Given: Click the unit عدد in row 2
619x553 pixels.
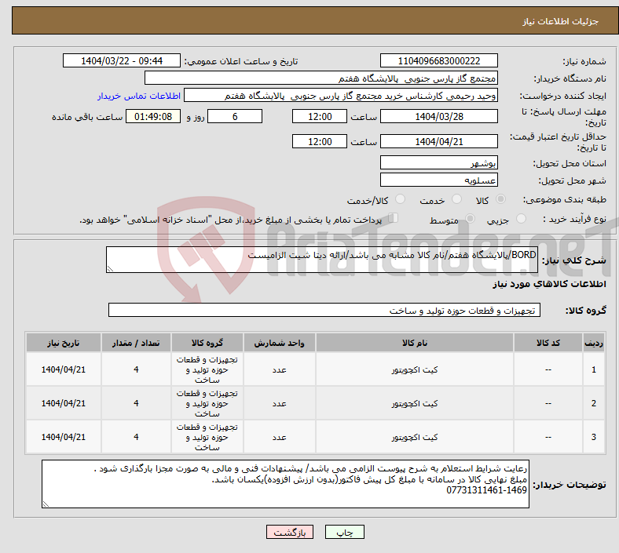Looking at the screenshot, I should click(279, 403).
